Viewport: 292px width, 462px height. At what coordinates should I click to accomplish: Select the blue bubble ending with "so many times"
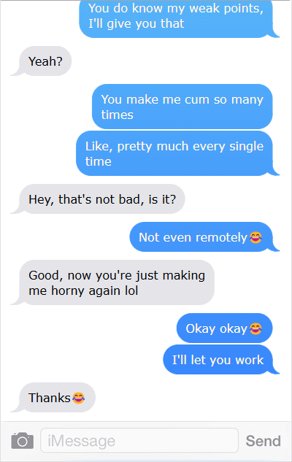click(x=182, y=107)
